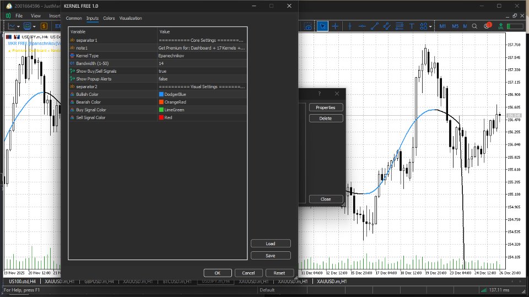529x297 pixels.
Task: Open Properties in the indicators list dialog
Action: pyautogui.click(x=326, y=107)
